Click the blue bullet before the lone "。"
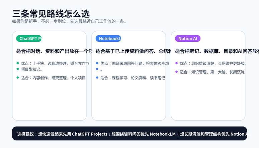This screenshot has width=259, height=148. [x=97, y=69]
